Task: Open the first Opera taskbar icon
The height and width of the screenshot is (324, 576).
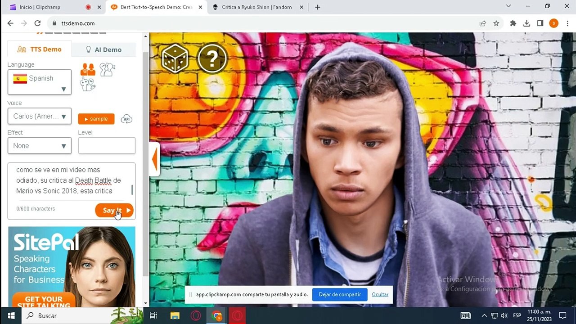Action: coord(196,316)
